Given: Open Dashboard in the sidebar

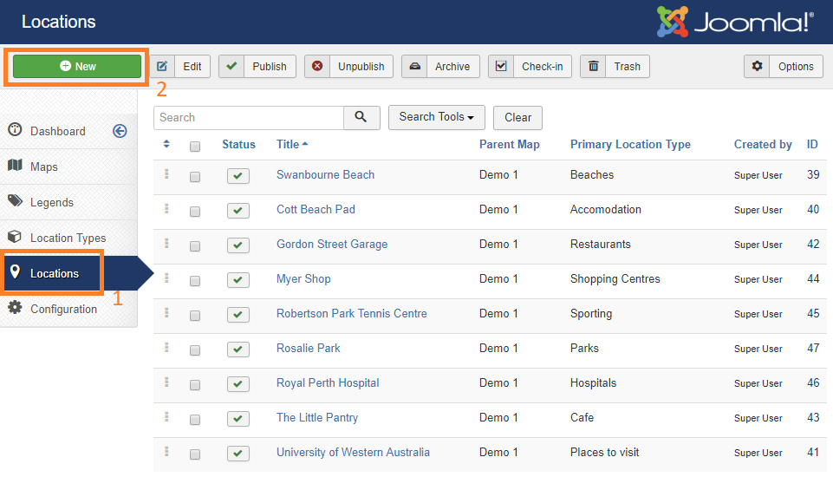Looking at the screenshot, I should click(x=57, y=131).
